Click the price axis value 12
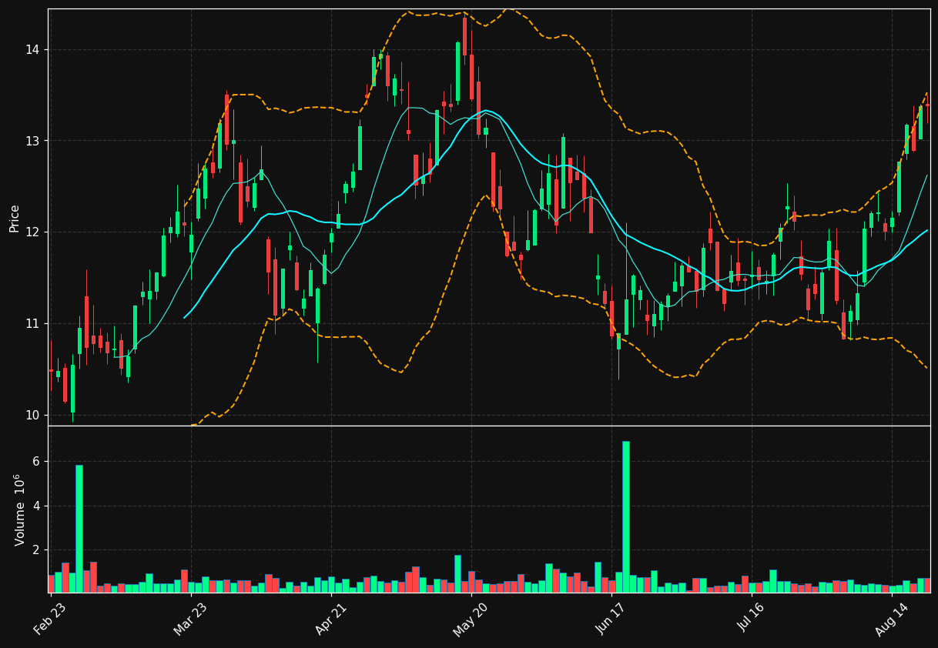Screen dimensions: 938x648 point(34,232)
